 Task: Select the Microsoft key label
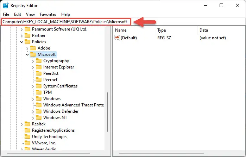(x=46, y=54)
